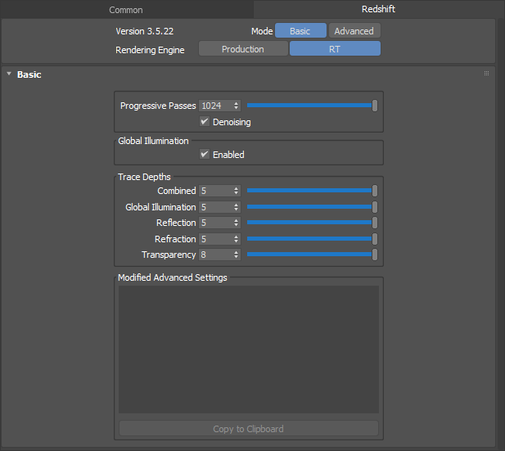Click the Progressive Passes label

[158, 106]
